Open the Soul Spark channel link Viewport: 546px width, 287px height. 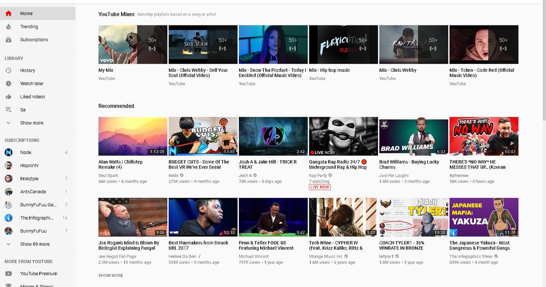pyautogui.click(x=108, y=175)
